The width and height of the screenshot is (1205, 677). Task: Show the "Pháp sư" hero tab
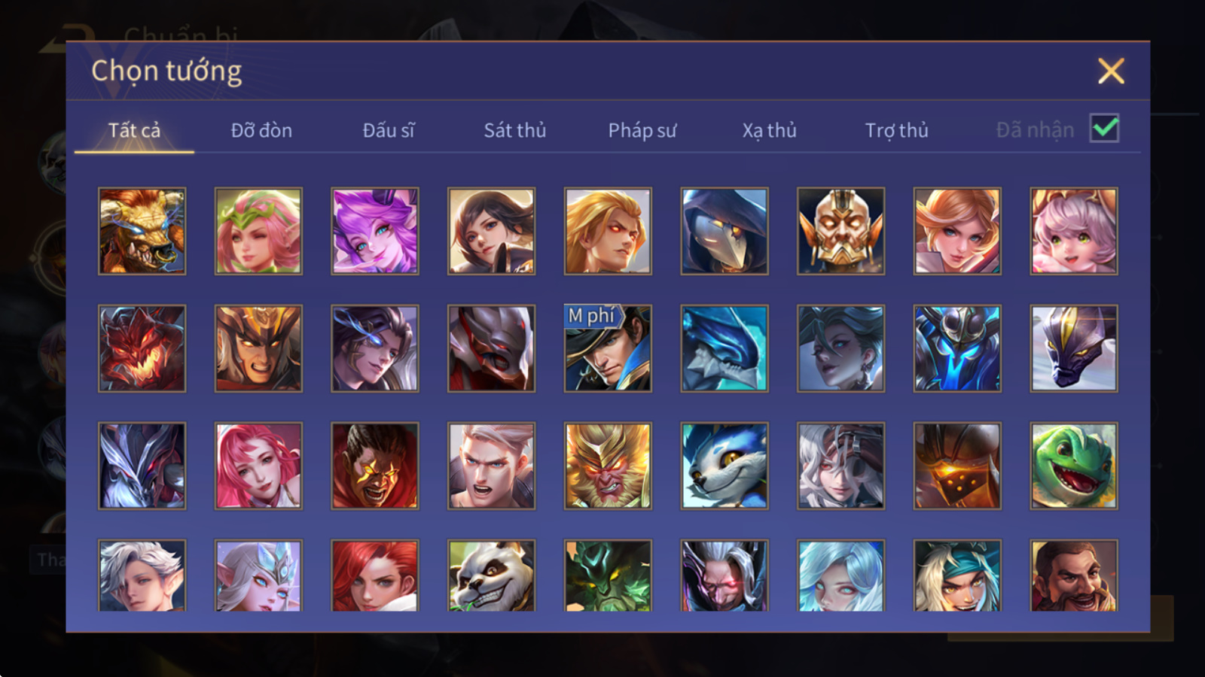click(x=642, y=130)
